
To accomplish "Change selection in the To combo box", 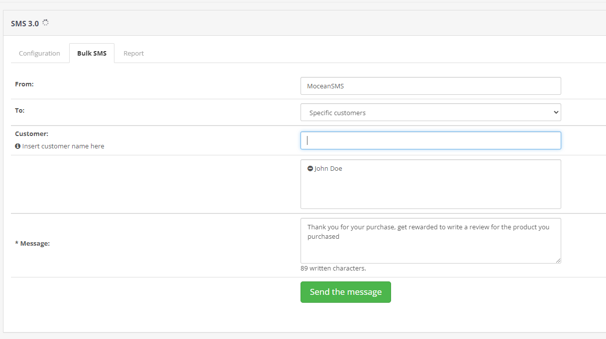I will pos(430,112).
